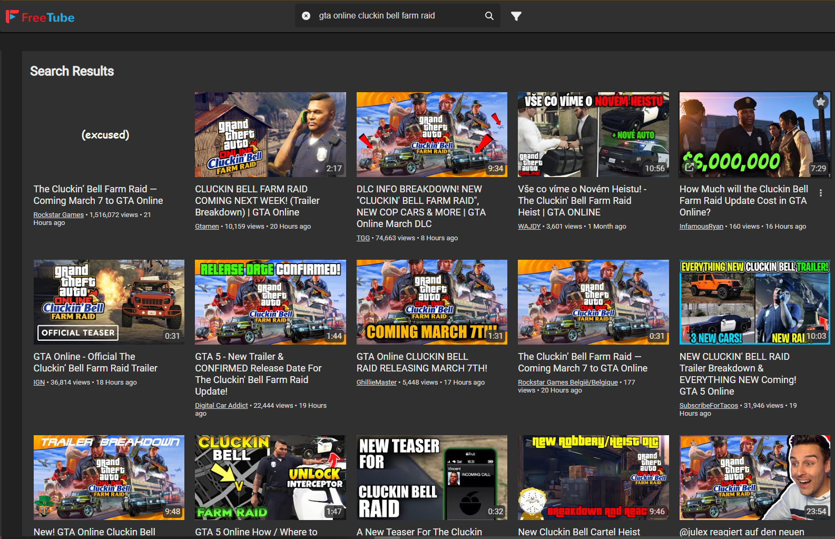Open title DLC INFO BREAKDOWN! NEW
Image resolution: width=835 pixels, height=539 pixels.
(421, 207)
